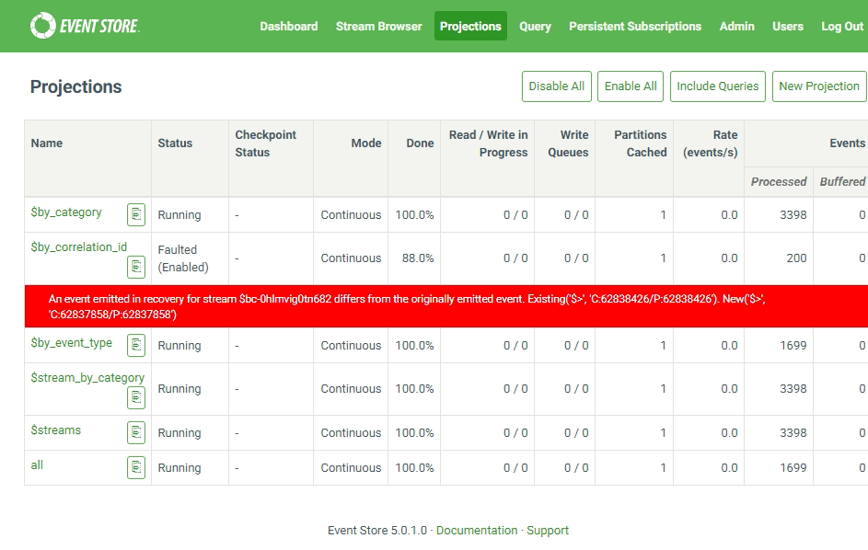Click the red recovery error message

pos(446,306)
